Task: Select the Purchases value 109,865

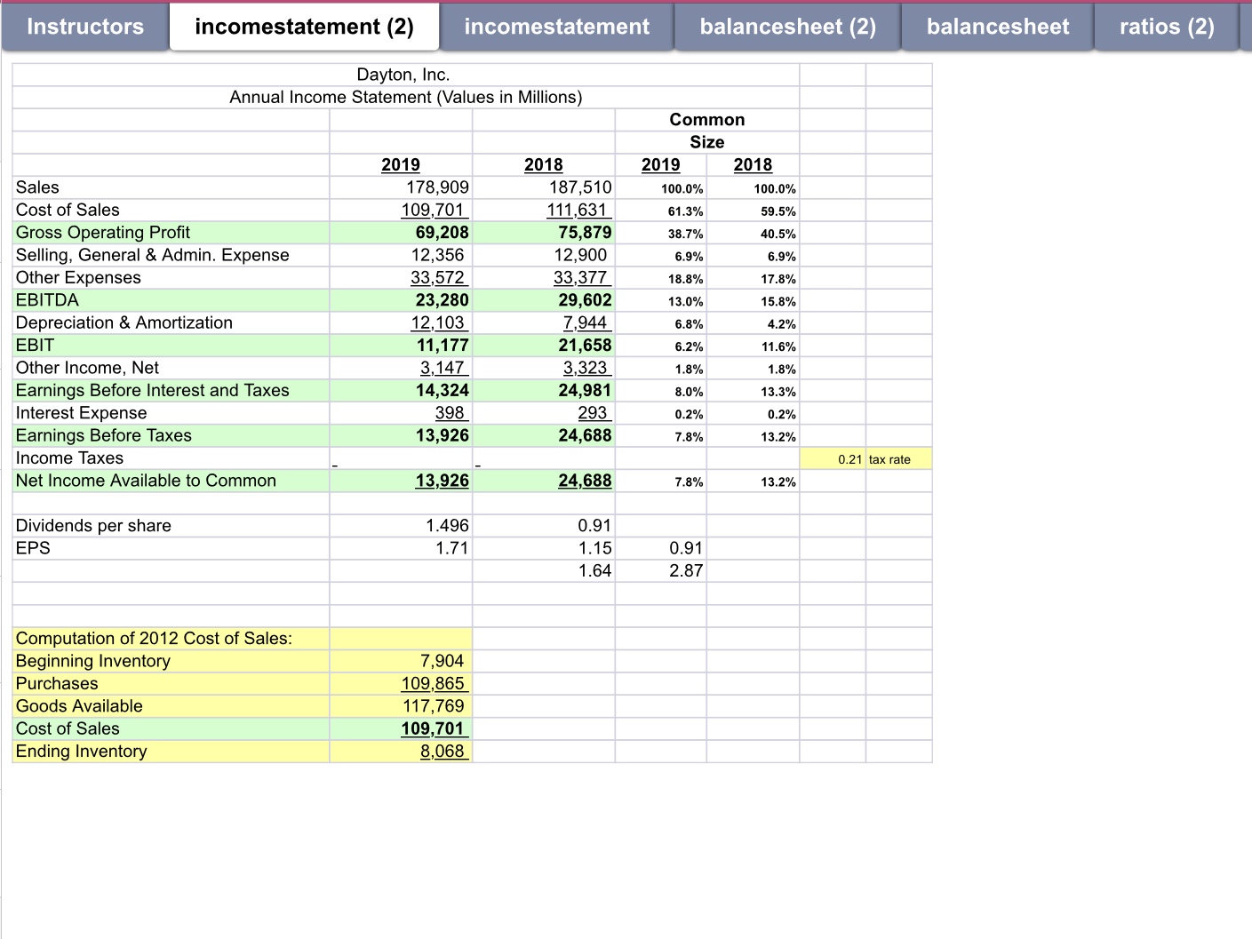Action: click(435, 683)
